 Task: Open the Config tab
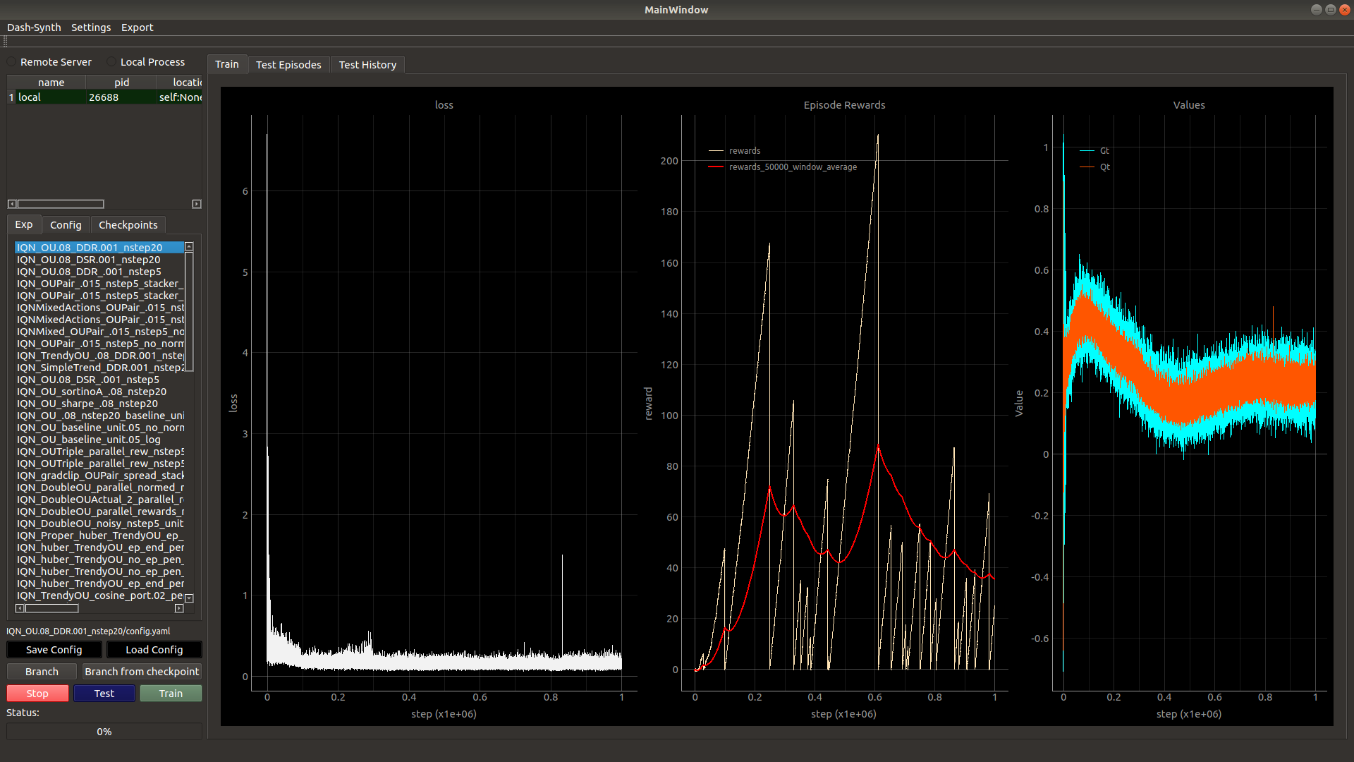pyautogui.click(x=66, y=225)
